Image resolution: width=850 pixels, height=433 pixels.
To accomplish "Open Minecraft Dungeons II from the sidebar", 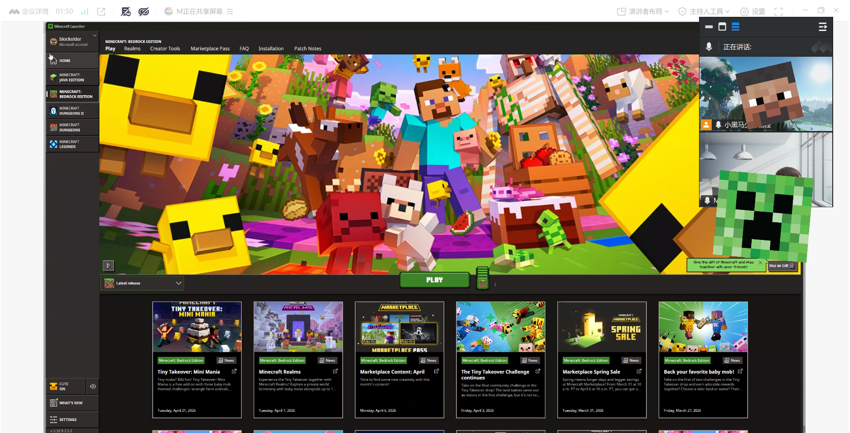I will click(73, 111).
